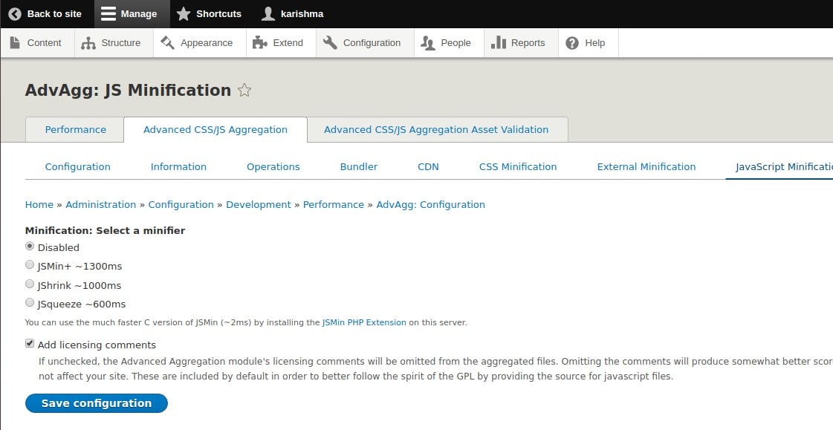833x430 pixels.
Task: Go to Configuration breadcrumb link
Action: [x=181, y=204]
